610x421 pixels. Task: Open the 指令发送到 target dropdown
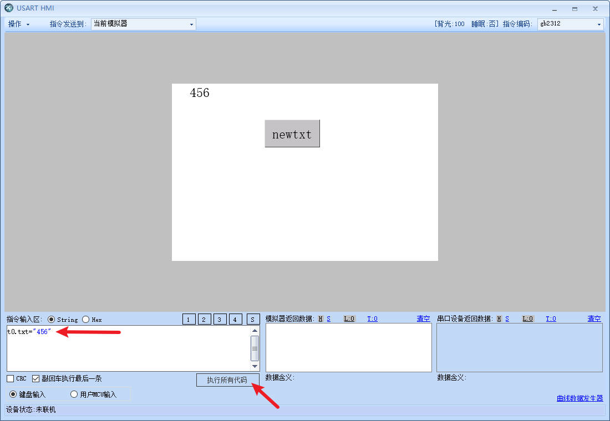pyautogui.click(x=143, y=24)
